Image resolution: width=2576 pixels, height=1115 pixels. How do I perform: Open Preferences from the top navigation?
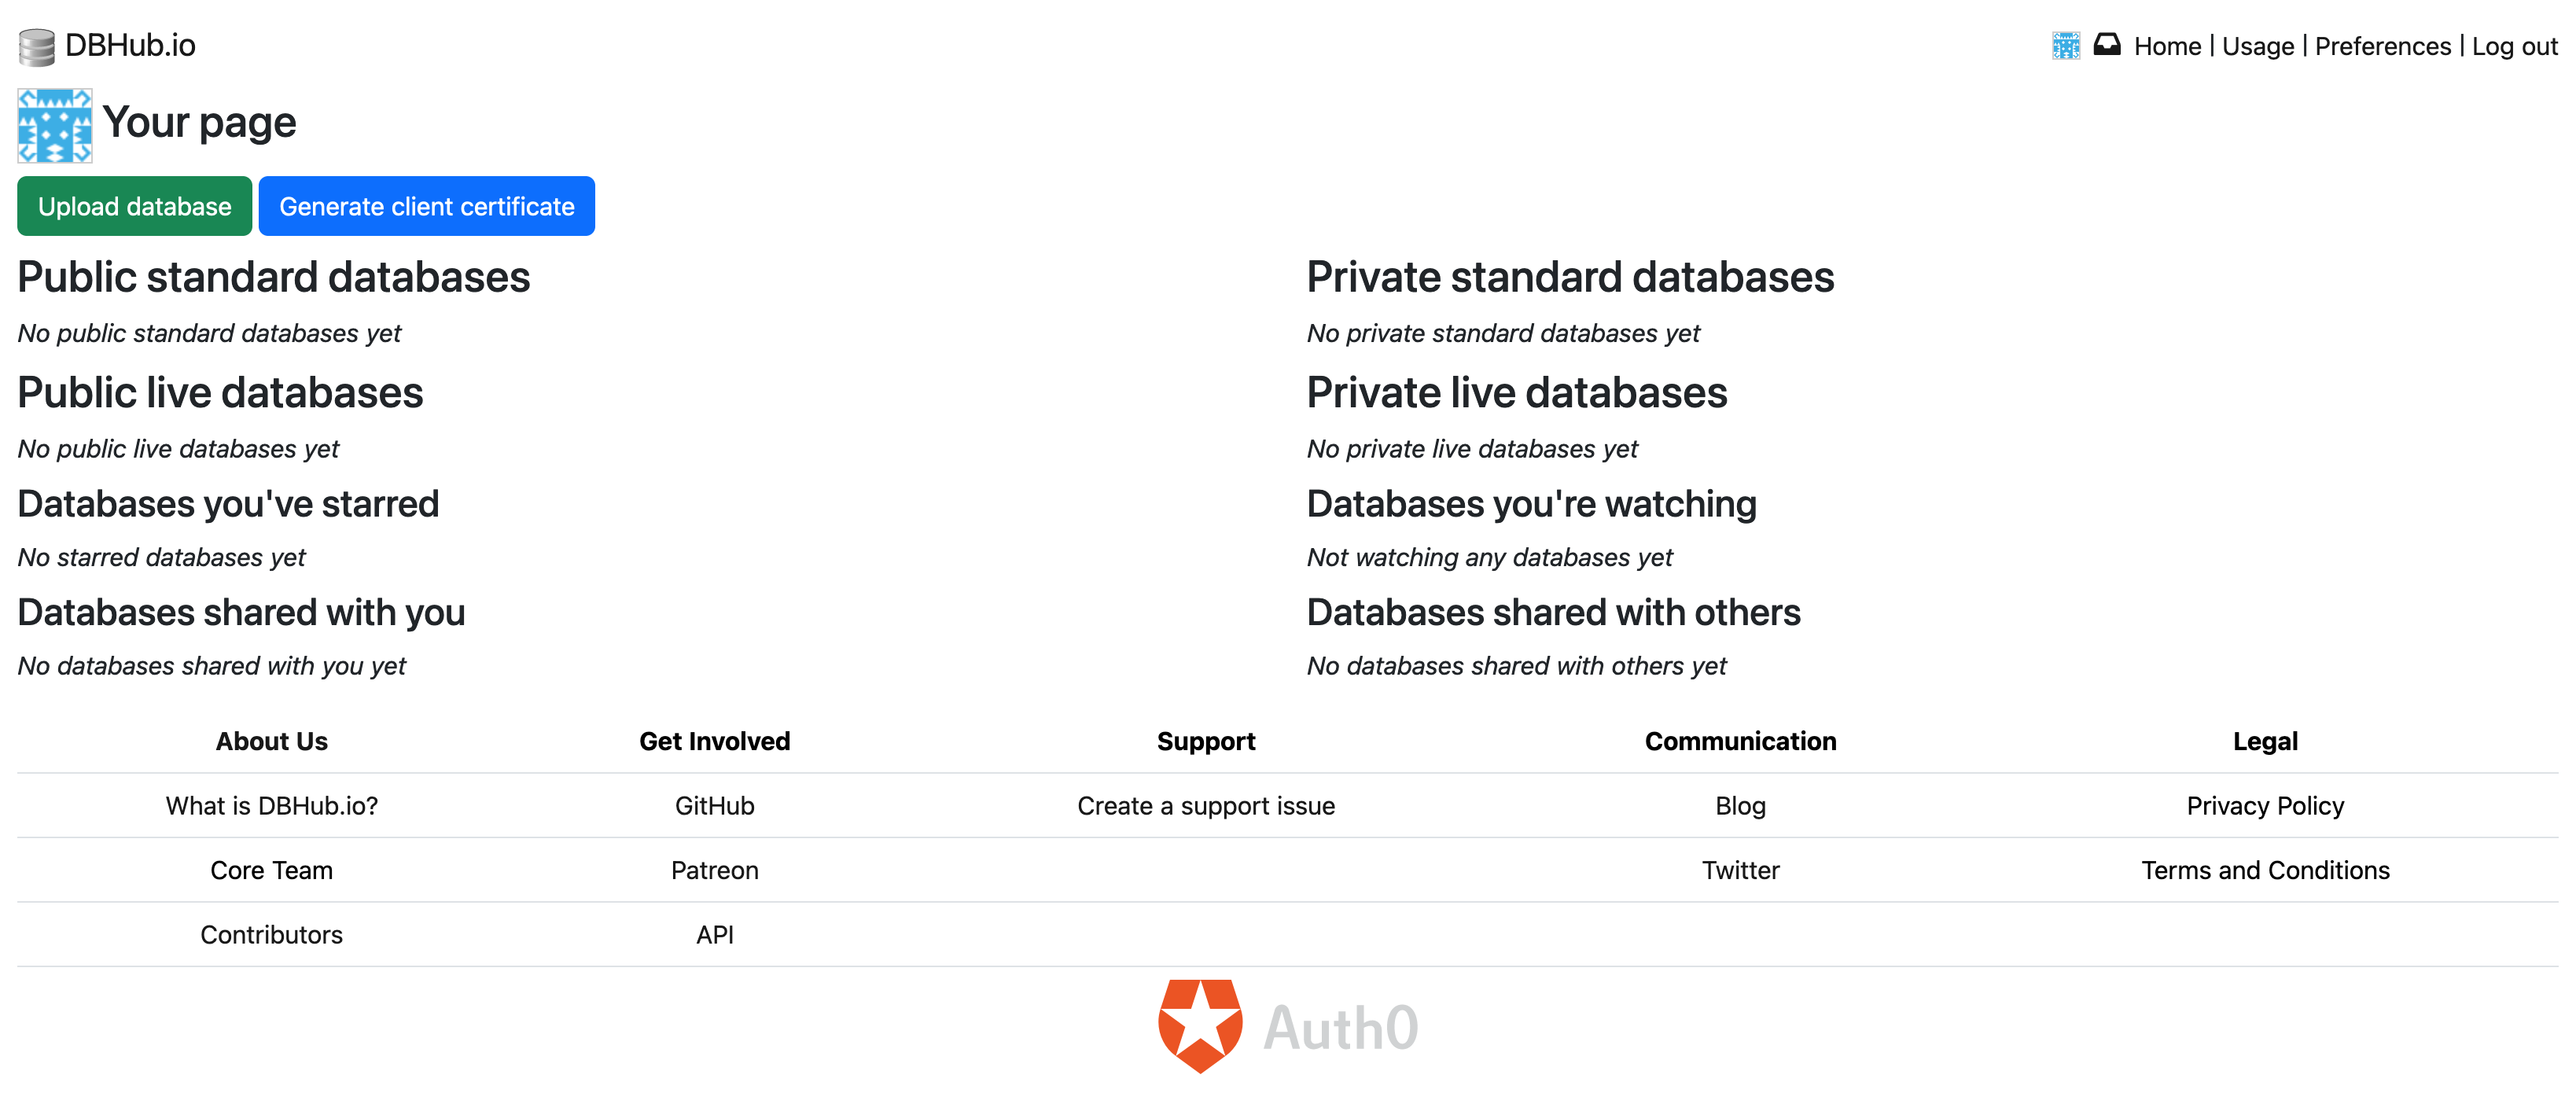coord(2382,46)
